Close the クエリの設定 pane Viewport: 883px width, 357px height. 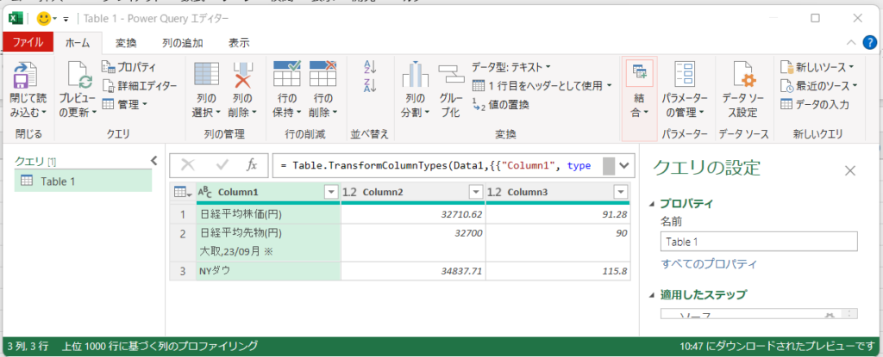[x=849, y=170]
